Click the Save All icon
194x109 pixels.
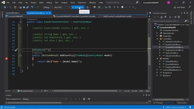click(27, 7)
